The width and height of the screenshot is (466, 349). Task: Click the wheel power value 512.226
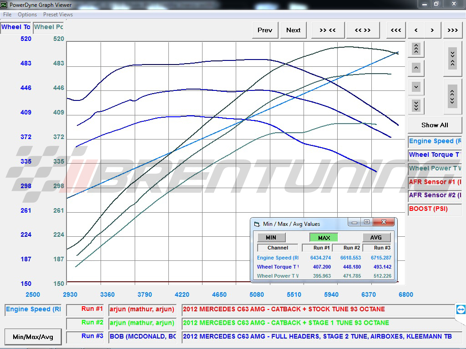click(382, 276)
